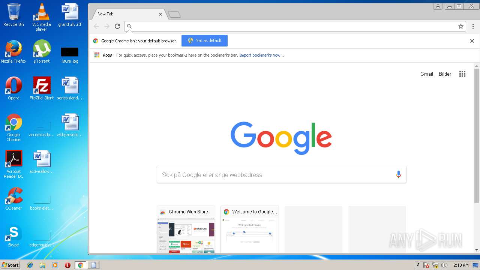480x270 pixels.
Task: Open Opera from the taskbar
Action: 67,265
